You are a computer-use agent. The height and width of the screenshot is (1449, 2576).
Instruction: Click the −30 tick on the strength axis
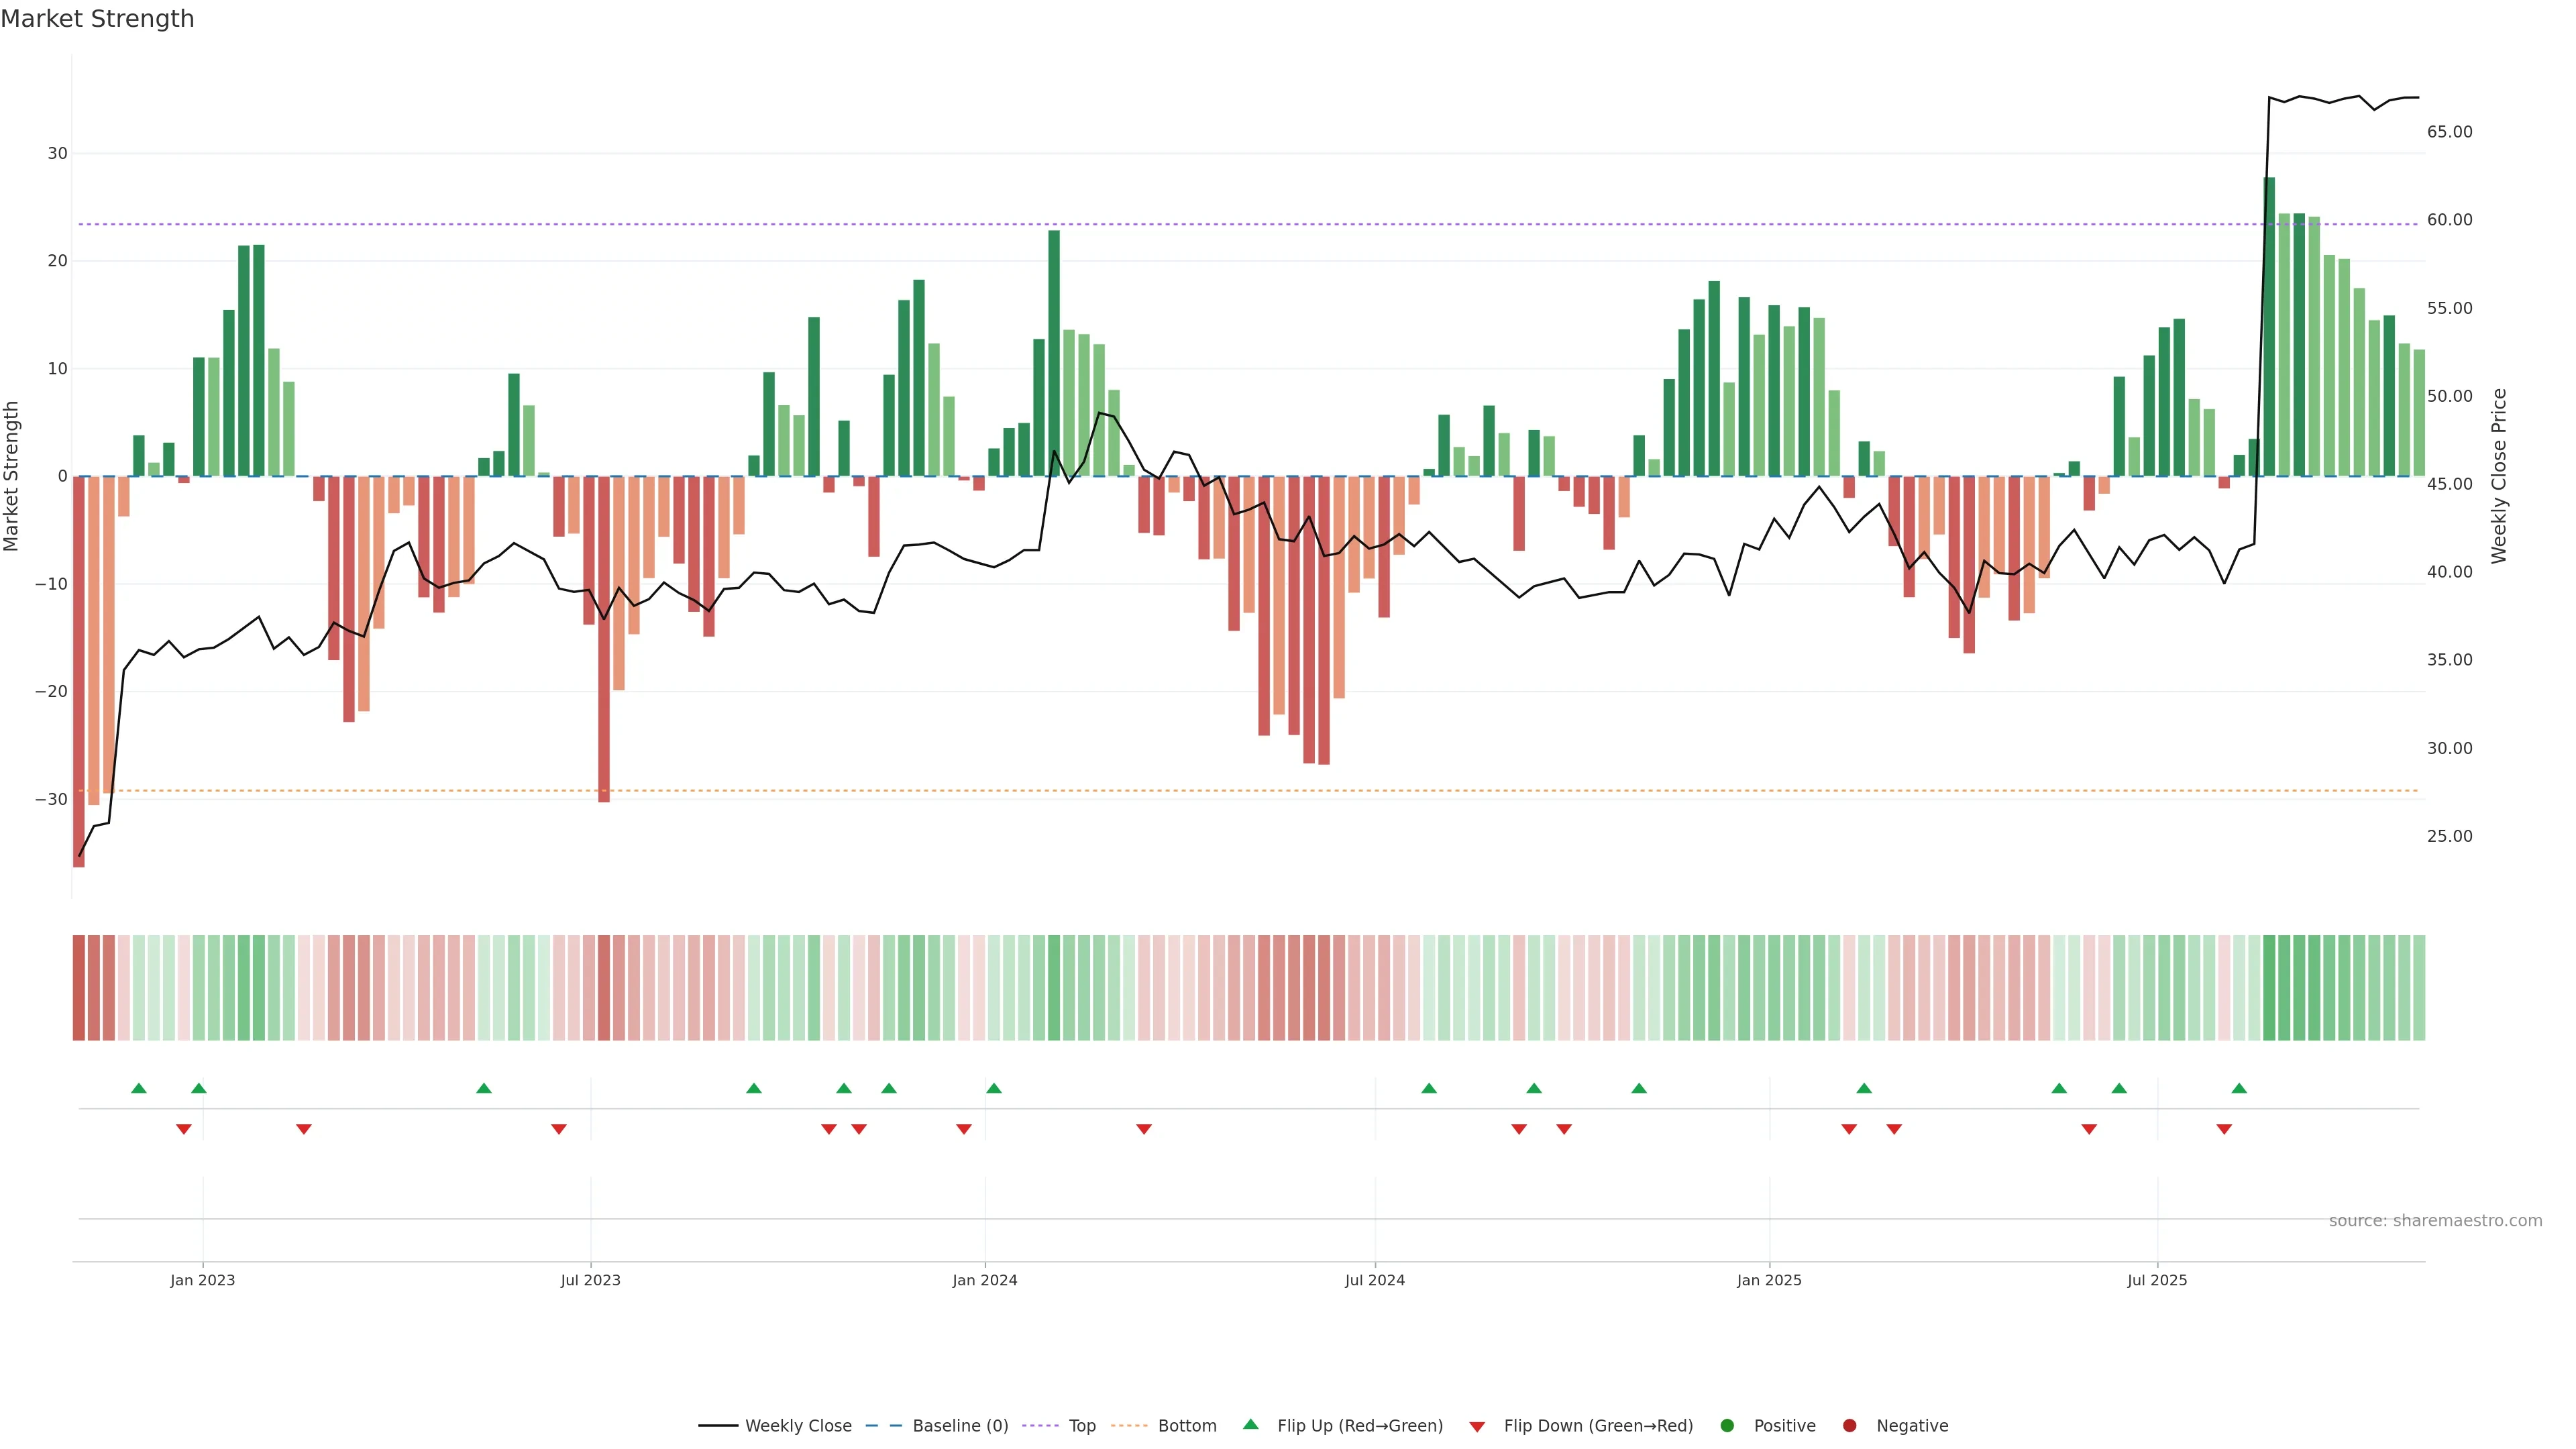[x=51, y=799]
